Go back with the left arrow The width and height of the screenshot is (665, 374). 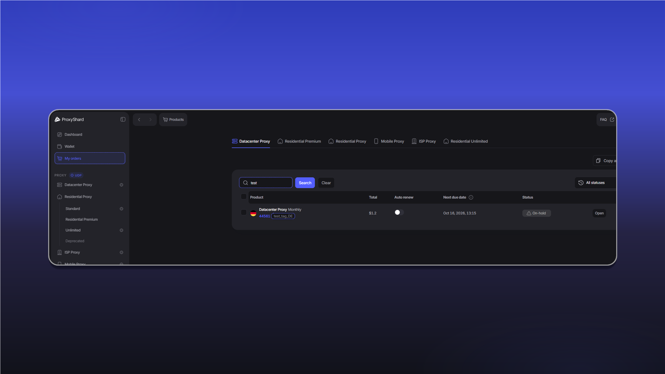(x=139, y=119)
